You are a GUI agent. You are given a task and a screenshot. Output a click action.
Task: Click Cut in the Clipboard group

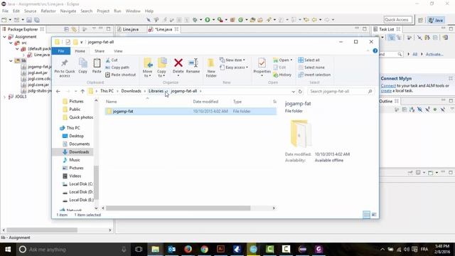(x=112, y=60)
